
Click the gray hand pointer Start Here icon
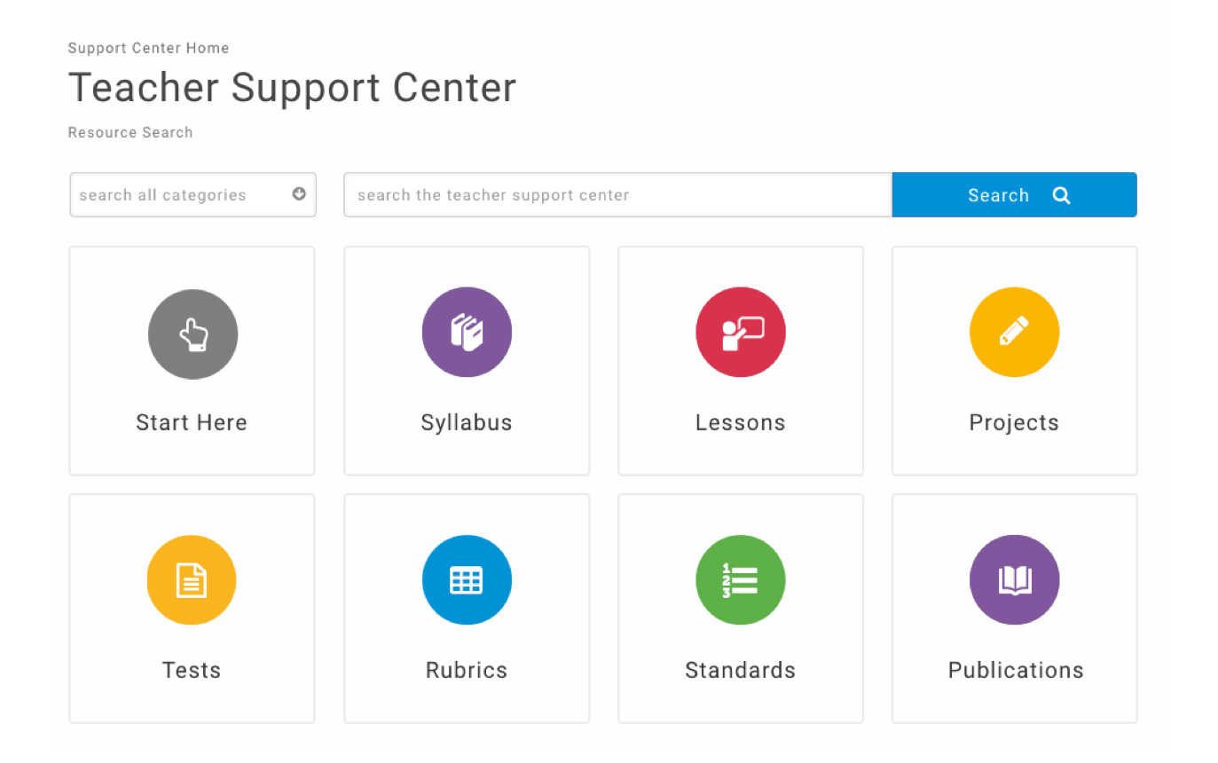(193, 334)
